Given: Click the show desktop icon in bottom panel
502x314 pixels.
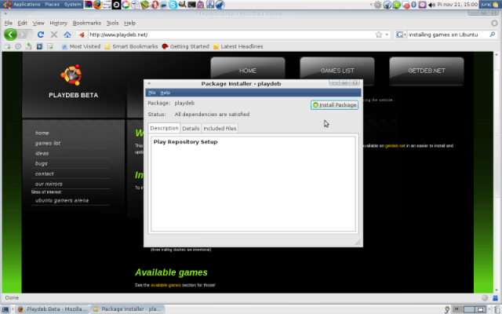Looking at the screenshot, I should click(5, 309).
